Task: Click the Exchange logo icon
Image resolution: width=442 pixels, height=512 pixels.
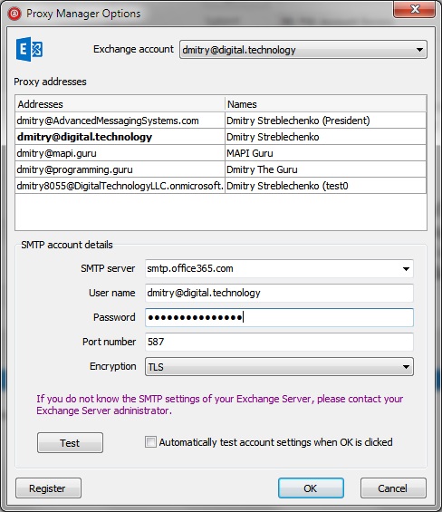Action: click(29, 49)
